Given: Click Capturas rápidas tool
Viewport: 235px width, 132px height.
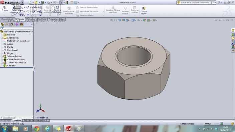Looking at the screenshot, I should click(x=135, y=10).
